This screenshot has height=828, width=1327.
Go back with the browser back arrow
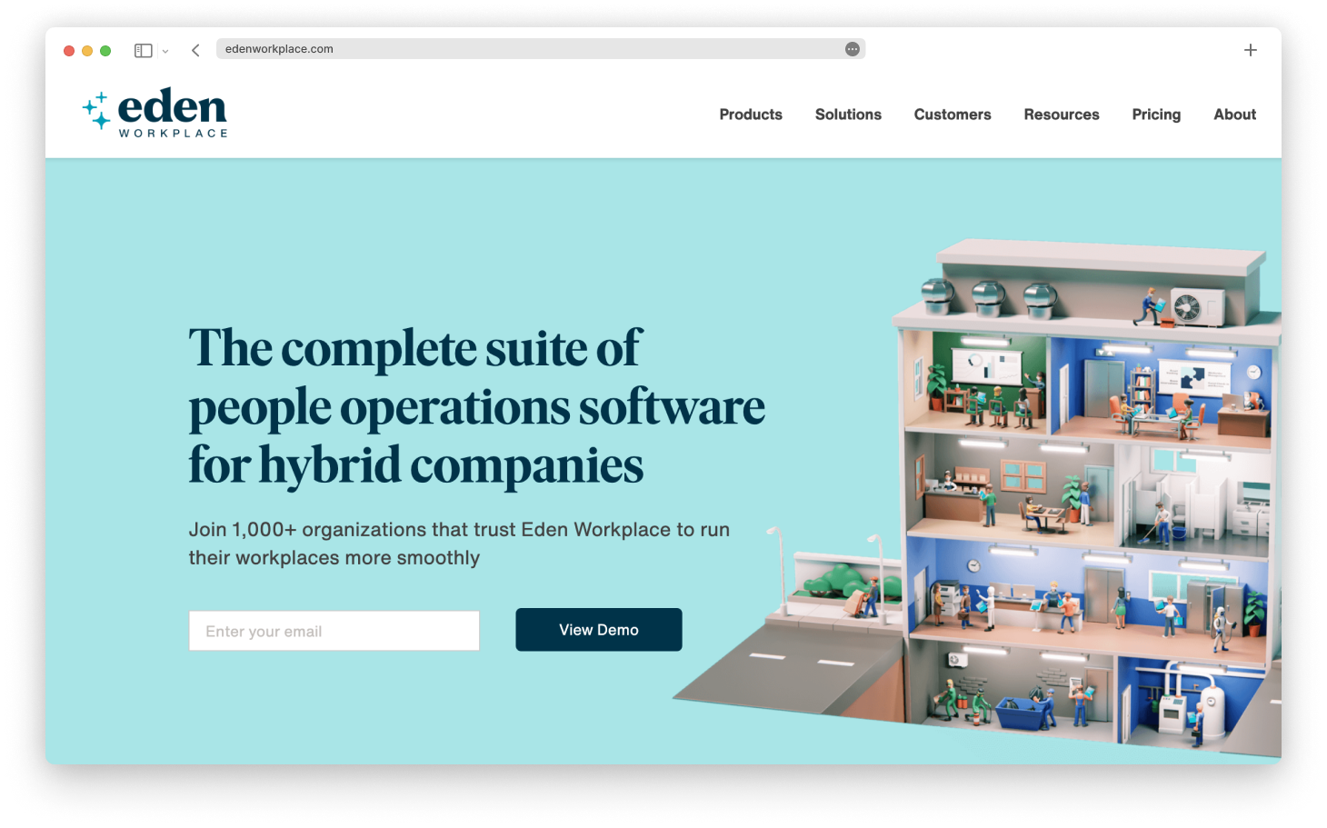(x=195, y=51)
